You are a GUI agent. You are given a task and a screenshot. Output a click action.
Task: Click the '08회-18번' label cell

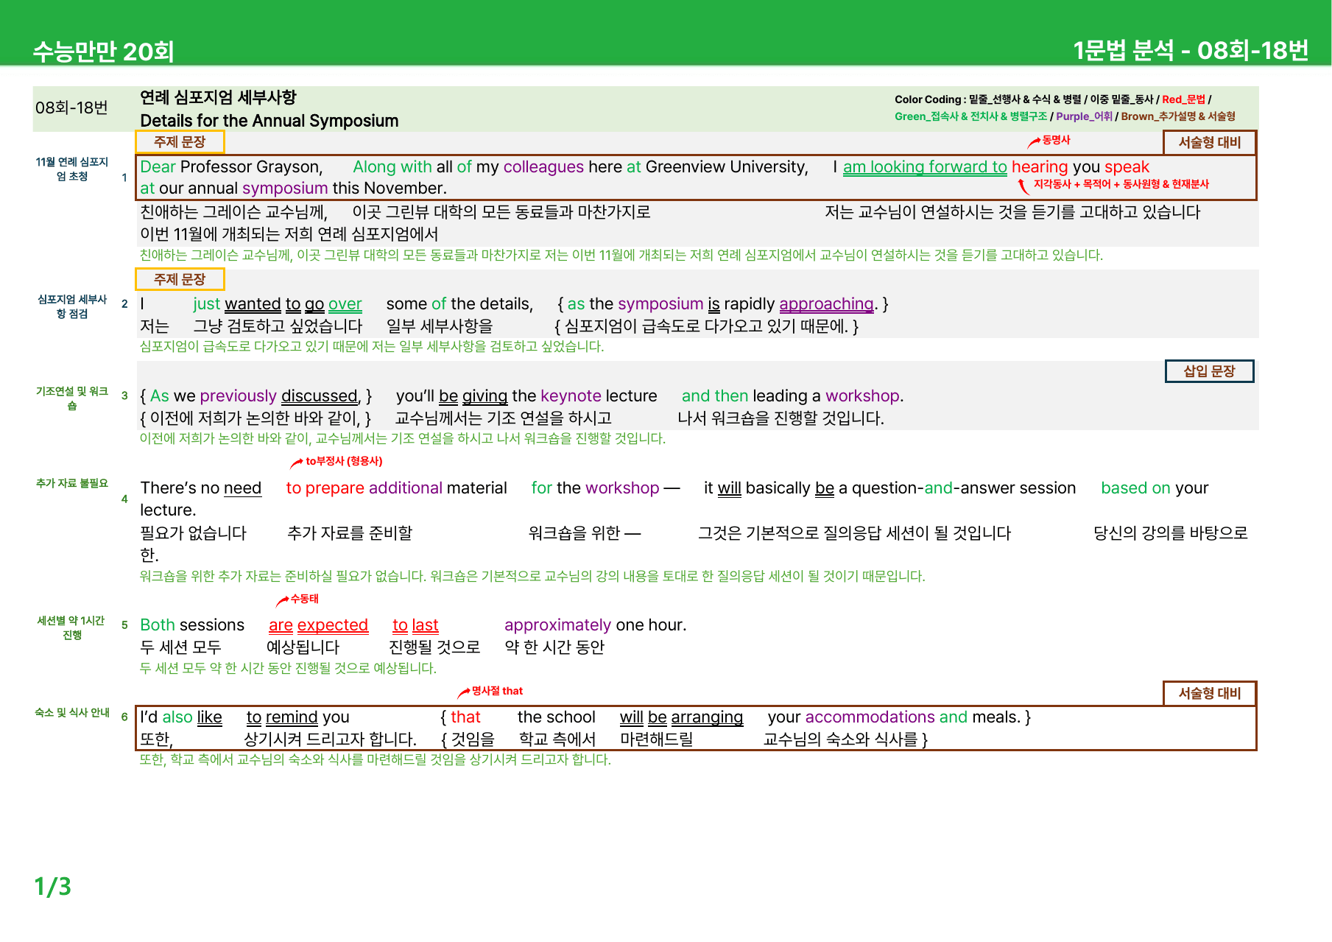tap(71, 108)
